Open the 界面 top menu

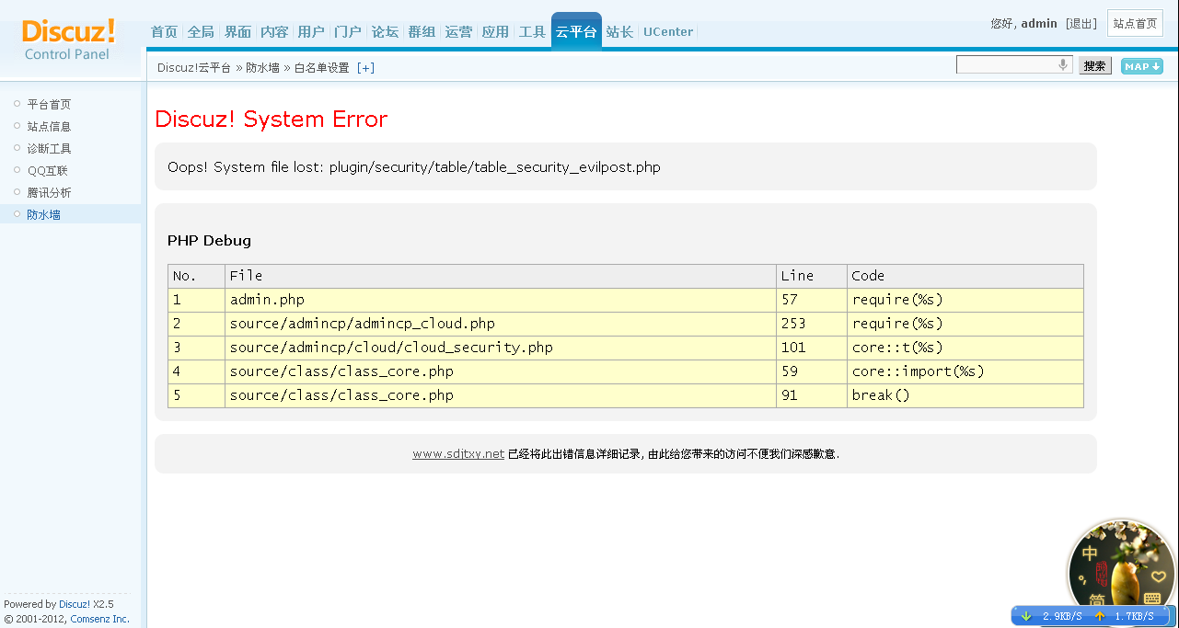[237, 32]
